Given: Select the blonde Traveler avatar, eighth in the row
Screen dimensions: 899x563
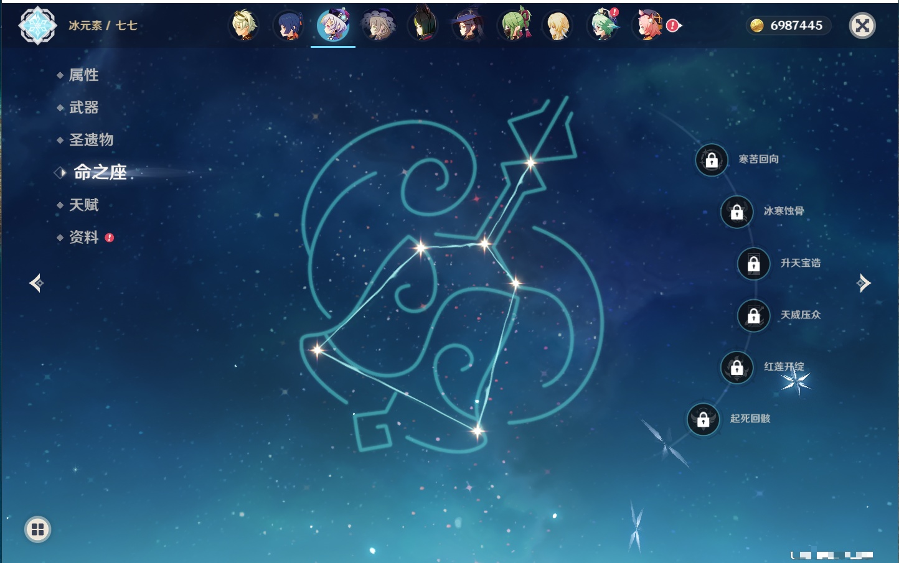Looking at the screenshot, I should point(558,26).
